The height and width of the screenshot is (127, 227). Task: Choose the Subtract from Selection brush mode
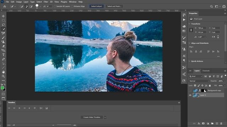[x=31, y=6]
